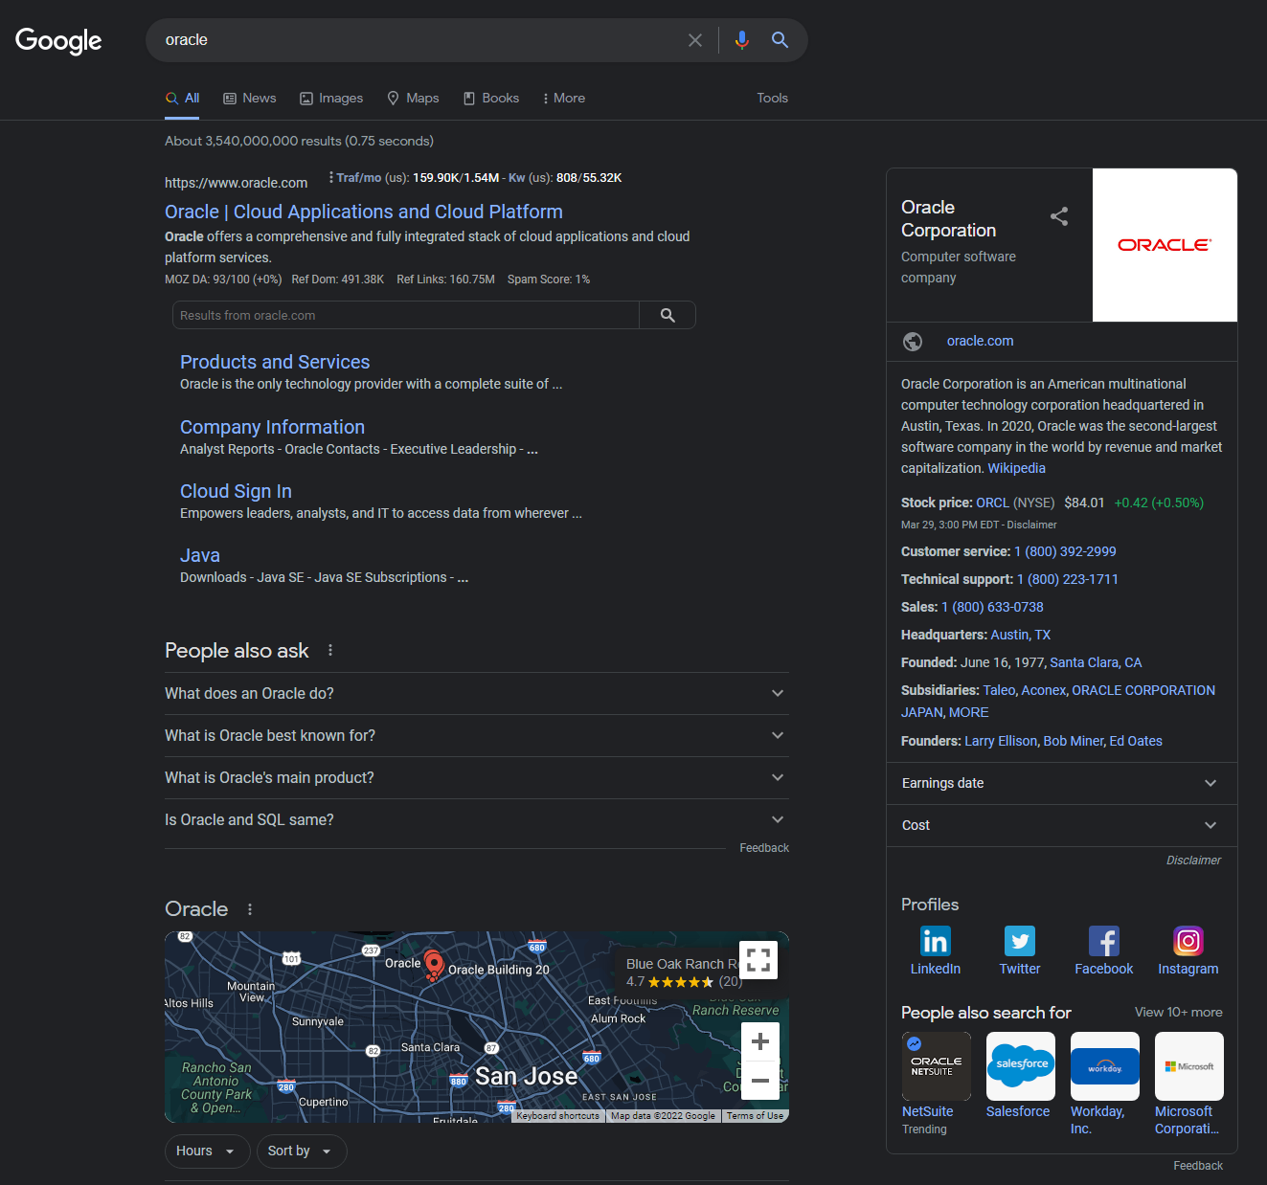Click the technical support number 1 (800) 223-1711
Viewport: 1267px width, 1185px height.
tap(1068, 579)
